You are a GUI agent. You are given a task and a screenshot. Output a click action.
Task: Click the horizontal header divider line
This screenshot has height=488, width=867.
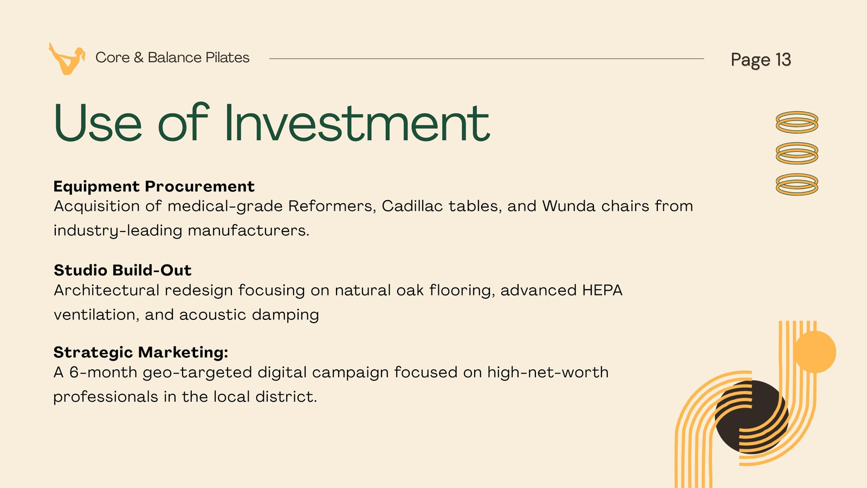[x=487, y=59]
